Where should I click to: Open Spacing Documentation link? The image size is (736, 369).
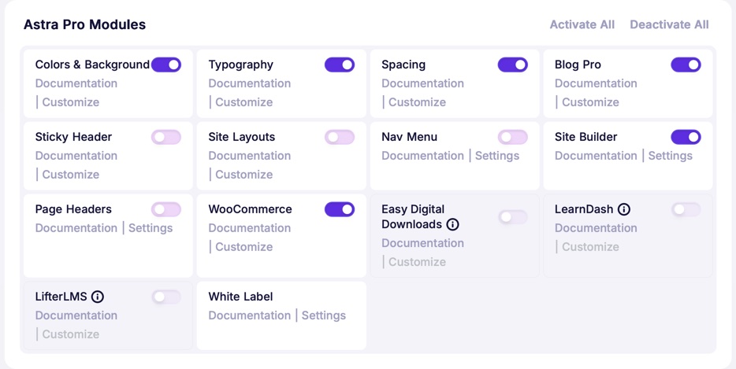coord(422,83)
